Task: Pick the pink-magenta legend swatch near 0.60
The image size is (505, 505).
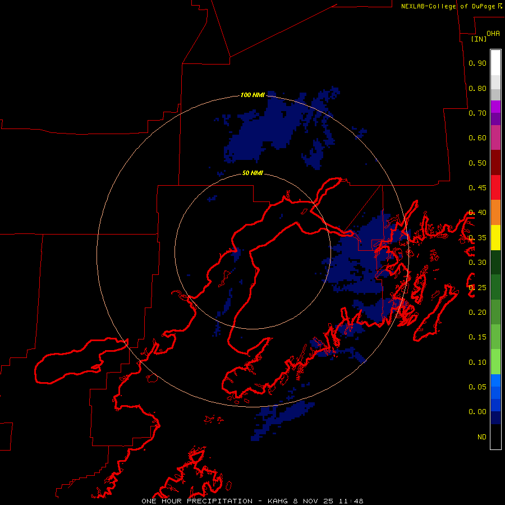Action: [495, 138]
